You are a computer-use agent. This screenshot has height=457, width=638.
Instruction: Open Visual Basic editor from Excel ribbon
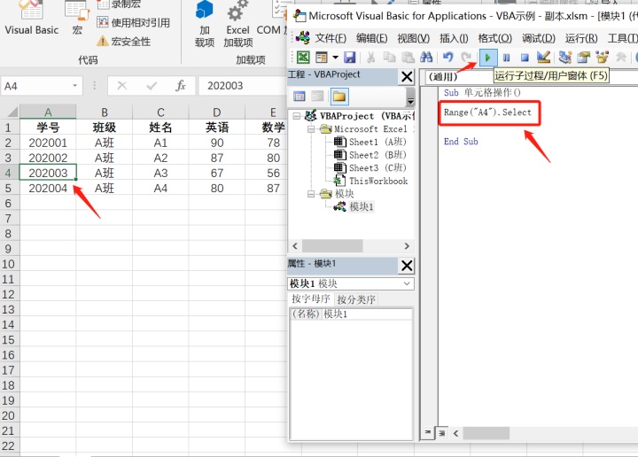tap(31, 19)
